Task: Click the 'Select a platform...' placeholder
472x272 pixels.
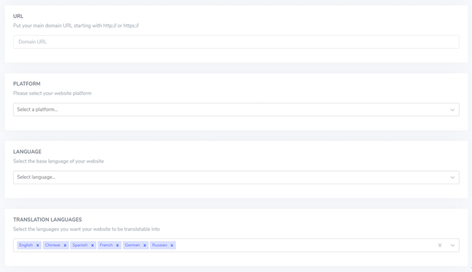Action: tap(37, 109)
